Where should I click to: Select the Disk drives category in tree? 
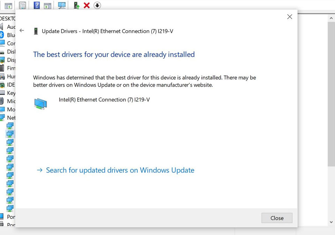[8, 52]
